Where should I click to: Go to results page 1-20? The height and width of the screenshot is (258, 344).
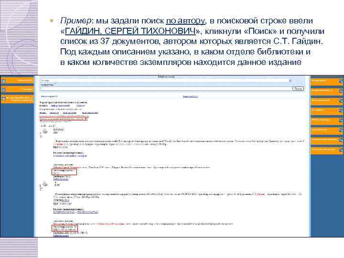click(x=43, y=126)
